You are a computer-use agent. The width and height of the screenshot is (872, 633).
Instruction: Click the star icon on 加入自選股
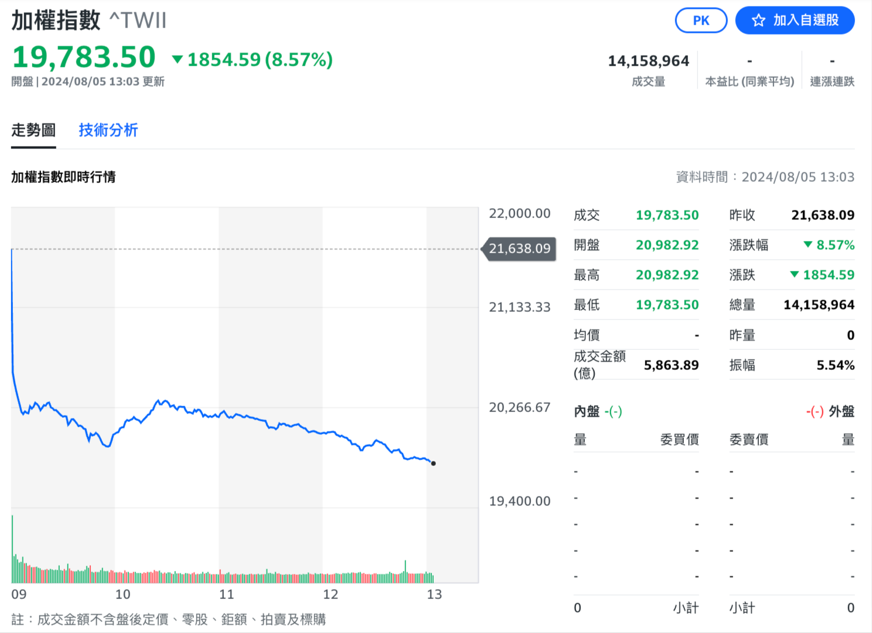758,21
